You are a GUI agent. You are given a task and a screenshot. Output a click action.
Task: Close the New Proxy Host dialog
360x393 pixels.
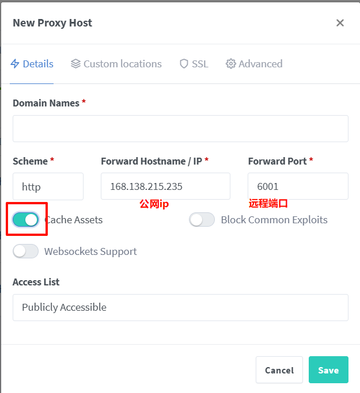pos(340,23)
